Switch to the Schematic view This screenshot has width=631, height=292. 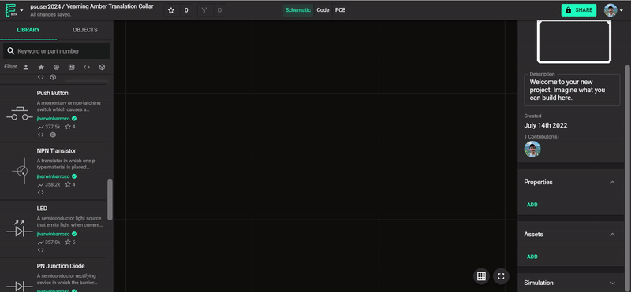pyautogui.click(x=298, y=10)
